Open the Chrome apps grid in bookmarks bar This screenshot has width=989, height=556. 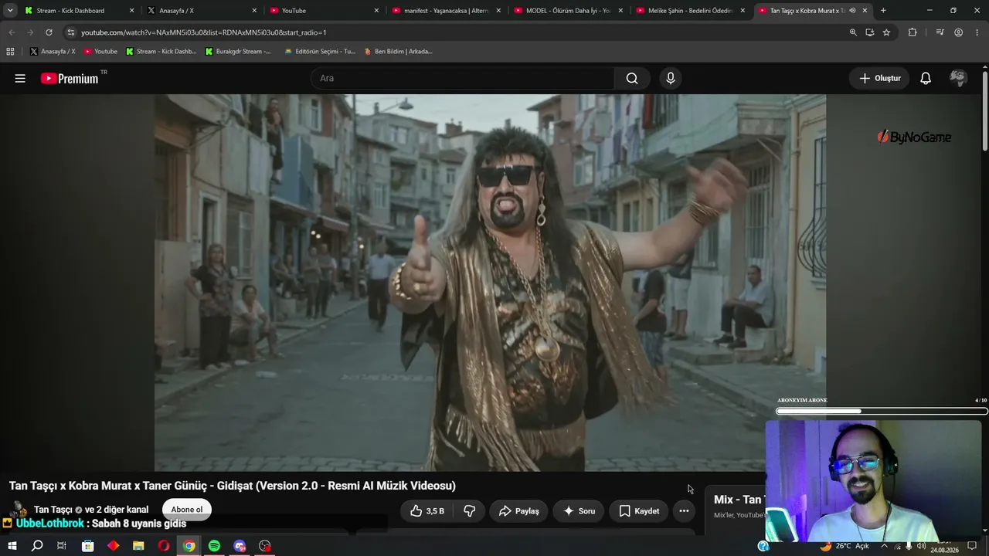point(10,52)
